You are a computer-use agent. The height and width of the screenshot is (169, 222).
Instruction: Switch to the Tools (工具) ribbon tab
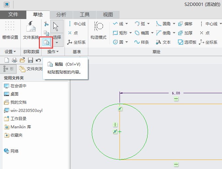tap(85, 15)
